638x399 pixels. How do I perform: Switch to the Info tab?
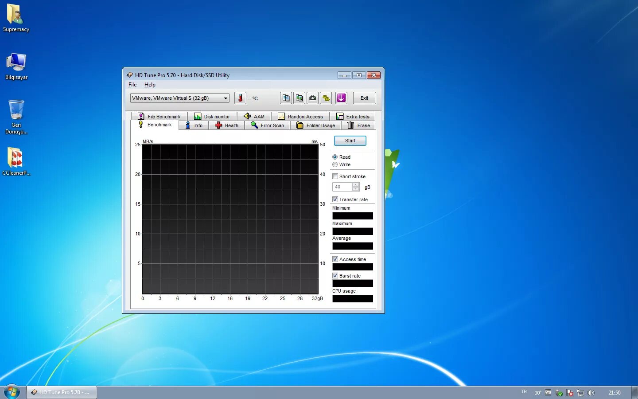click(194, 125)
